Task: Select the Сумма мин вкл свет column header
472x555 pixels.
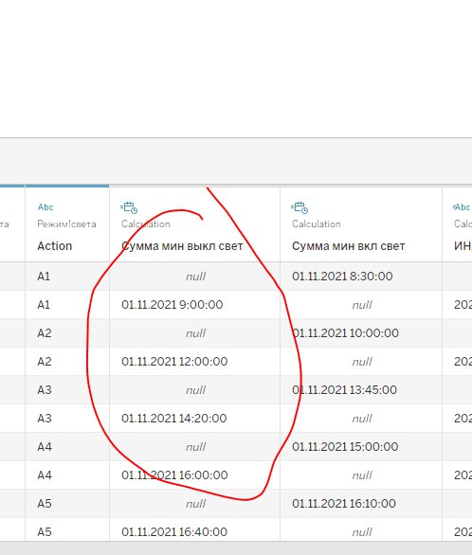Action: 348,246
